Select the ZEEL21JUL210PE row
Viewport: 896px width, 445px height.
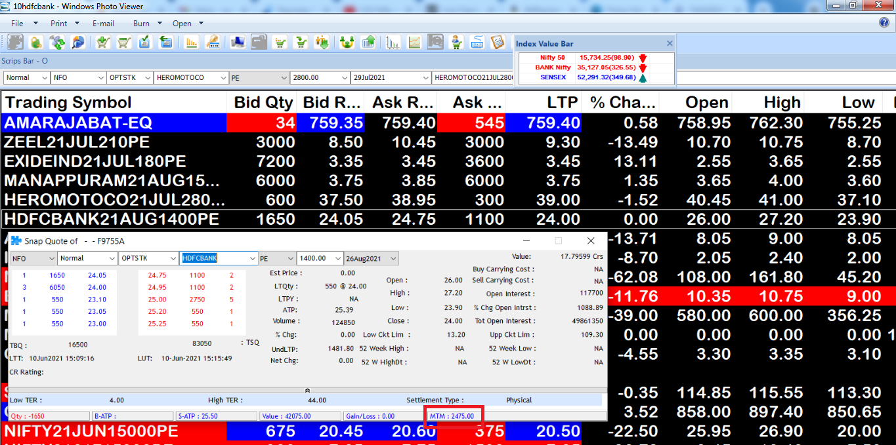(x=448, y=142)
